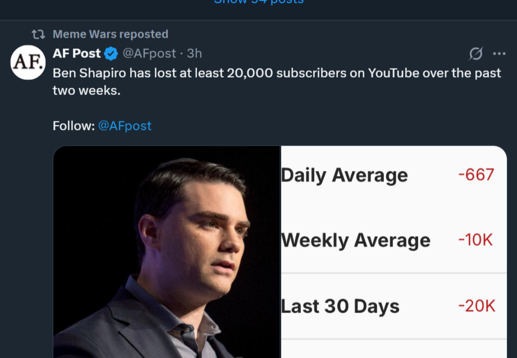Open the post's 3h timestamp

pos(194,53)
